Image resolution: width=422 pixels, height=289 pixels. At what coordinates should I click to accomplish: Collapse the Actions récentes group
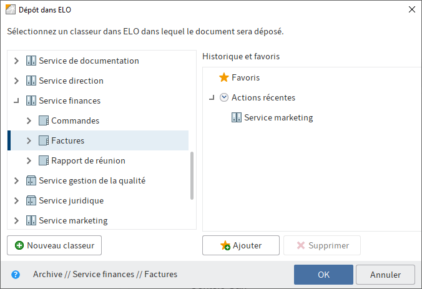pyautogui.click(x=212, y=97)
